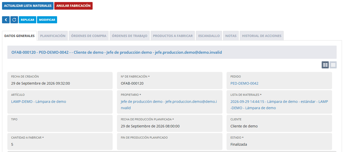This screenshot has width=344, height=152.
Task: Open the Lista de Materiales 2026-09-29 link
Action: click(x=279, y=105)
